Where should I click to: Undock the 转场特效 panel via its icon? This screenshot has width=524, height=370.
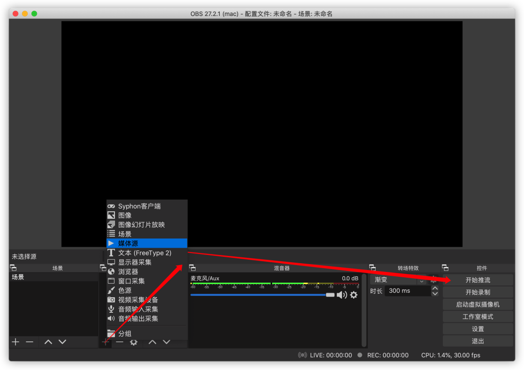(372, 268)
